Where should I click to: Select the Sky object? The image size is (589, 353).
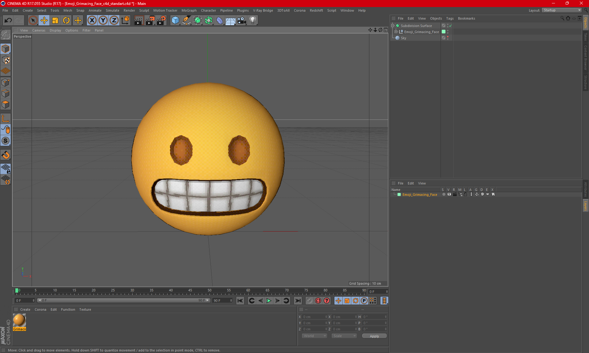403,38
